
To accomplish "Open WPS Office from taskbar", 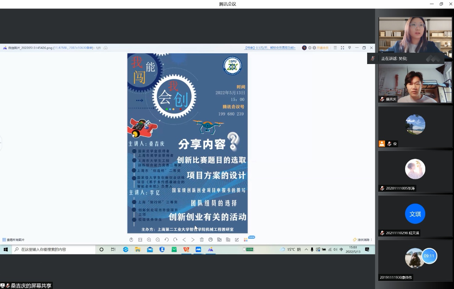I will coord(186,249).
